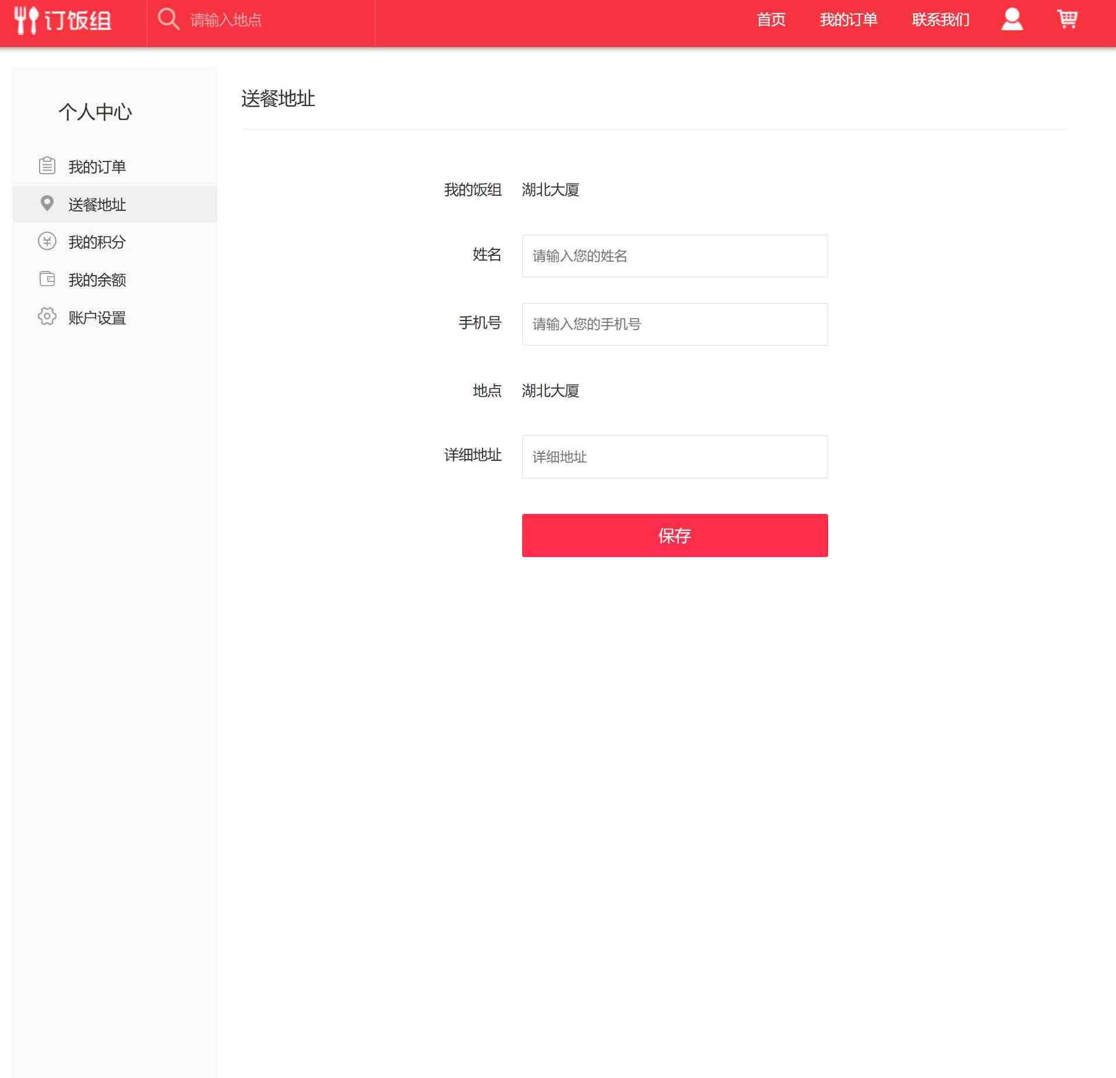
Task: Open 我的订单 from the top navigation
Action: pyautogui.click(x=849, y=19)
